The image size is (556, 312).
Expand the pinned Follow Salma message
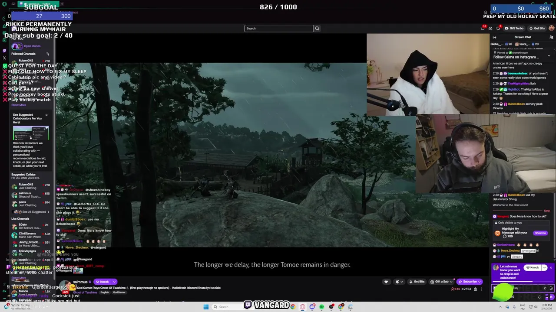[549, 56]
